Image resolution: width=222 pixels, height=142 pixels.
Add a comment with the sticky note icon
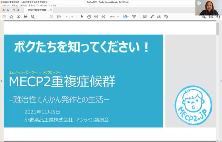pyautogui.click(x=145, y=17)
